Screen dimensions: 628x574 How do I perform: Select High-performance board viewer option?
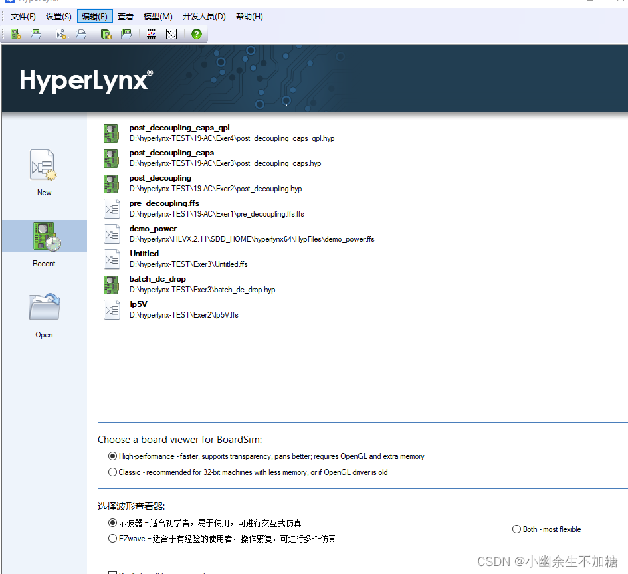pos(112,456)
